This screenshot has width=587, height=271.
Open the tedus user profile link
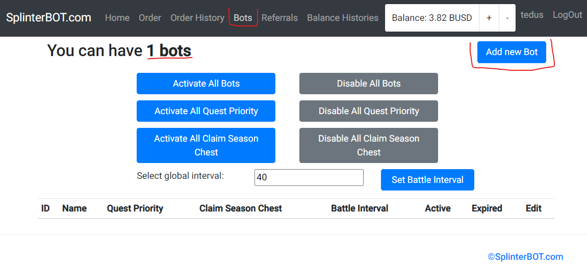point(532,15)
